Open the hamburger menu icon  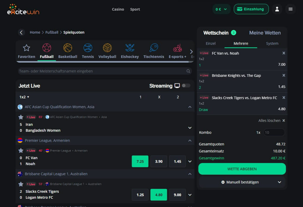coord(291,9)
